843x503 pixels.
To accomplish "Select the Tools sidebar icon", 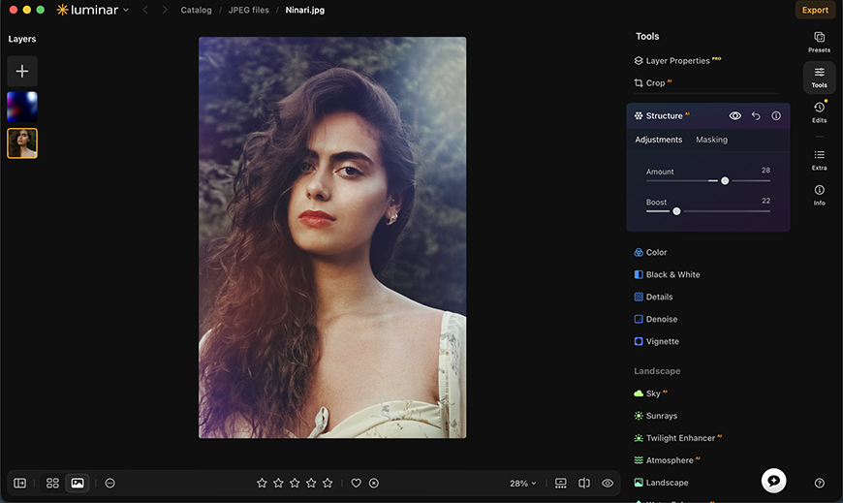I will pos(819,77).
